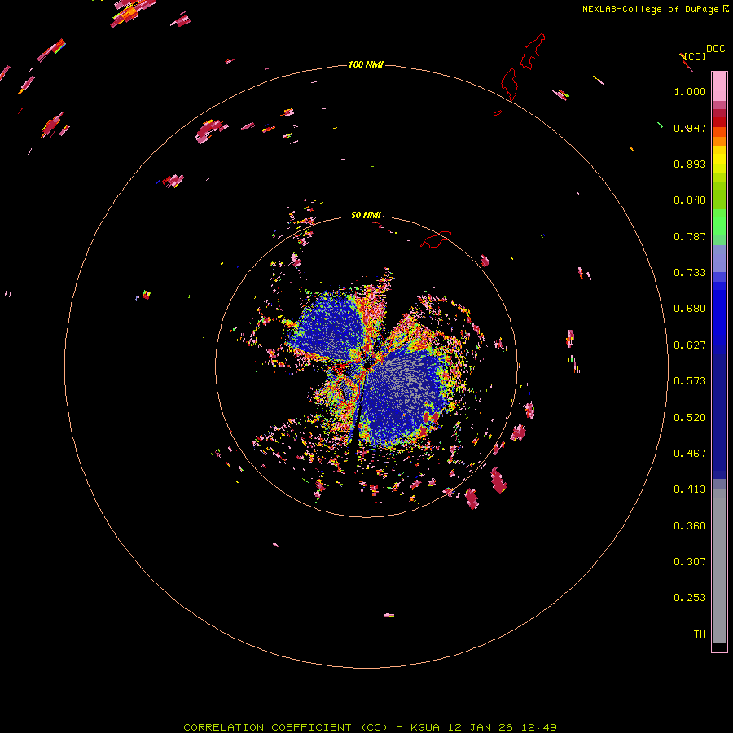Click the 100 NMI range ring label
The height and width of the screenshot is (733, 733).
click(366, 64)
